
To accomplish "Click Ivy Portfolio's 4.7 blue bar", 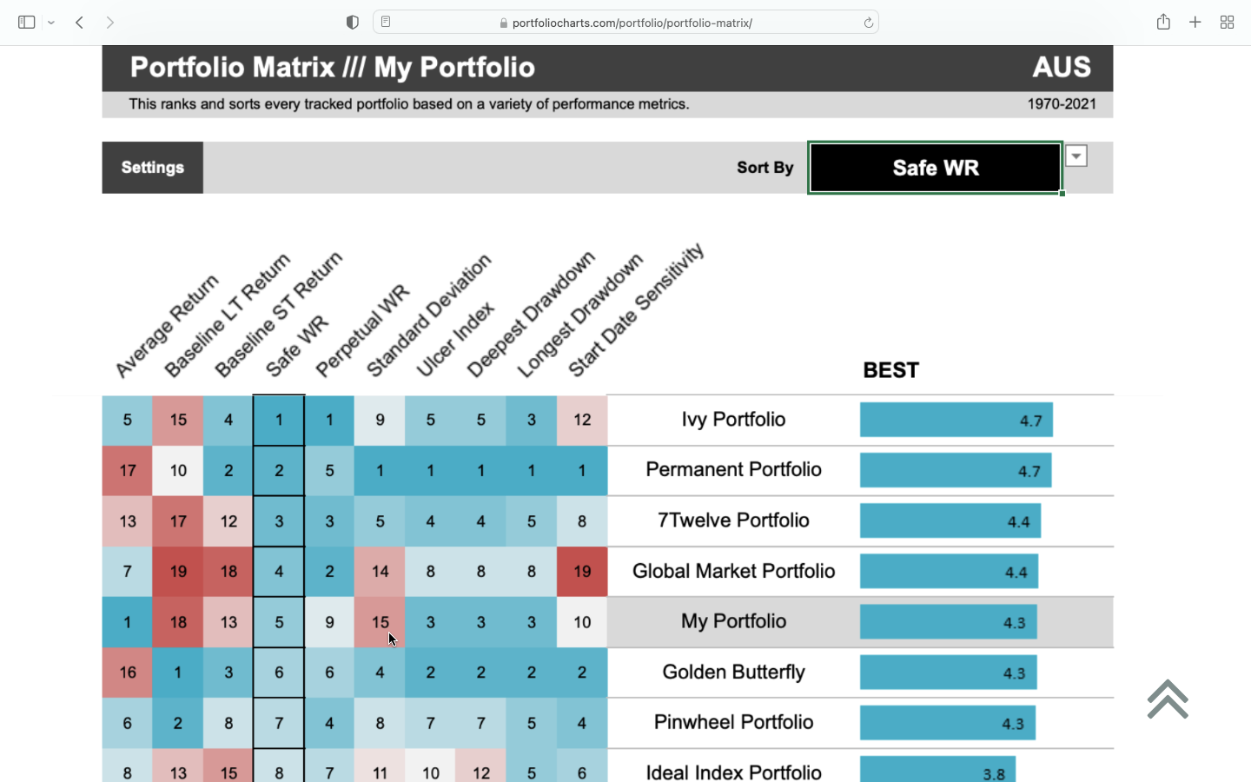I will [x=956, y=421].
